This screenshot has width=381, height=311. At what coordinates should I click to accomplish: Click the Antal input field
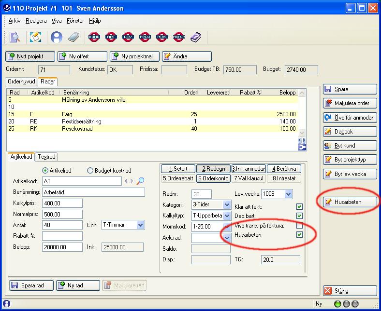click(62, 225)
